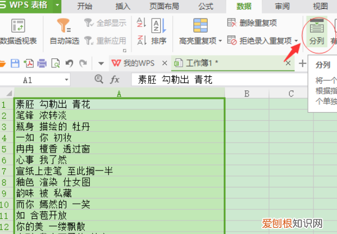Sort ascending with the A-Z icon
337x234 pixels.
pyautogui.click(x=142, y=23)
